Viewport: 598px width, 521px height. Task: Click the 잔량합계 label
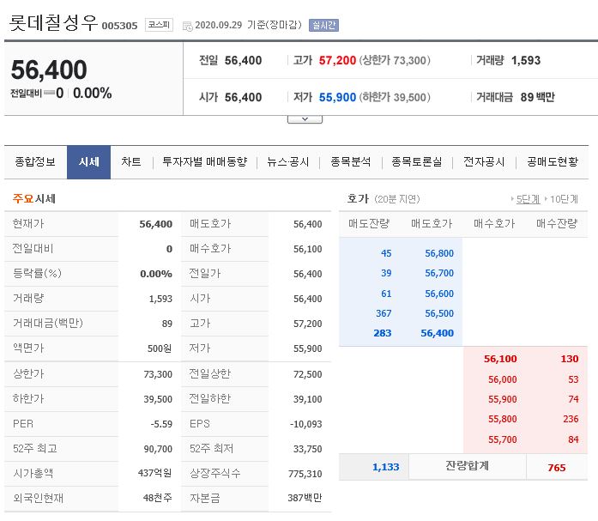click(x=468, y=466)
